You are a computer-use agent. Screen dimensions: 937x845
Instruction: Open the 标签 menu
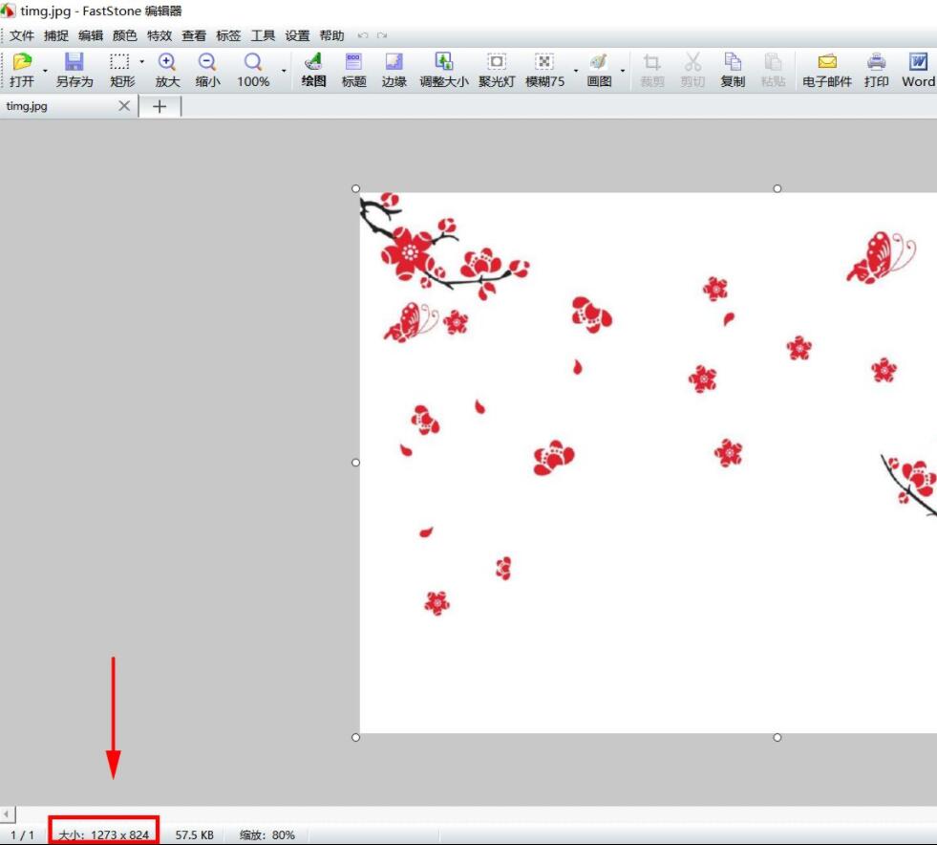click(x=228, y=36)
